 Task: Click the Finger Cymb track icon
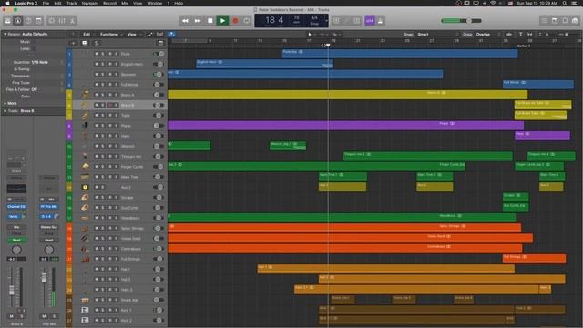click(x=85, y=167)
